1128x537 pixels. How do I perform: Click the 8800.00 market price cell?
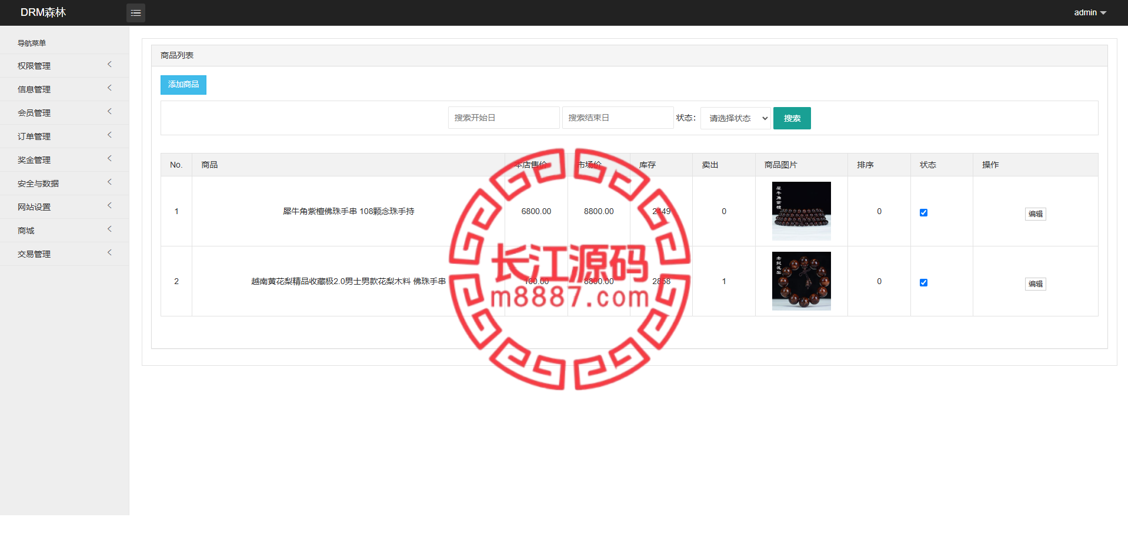599,211
